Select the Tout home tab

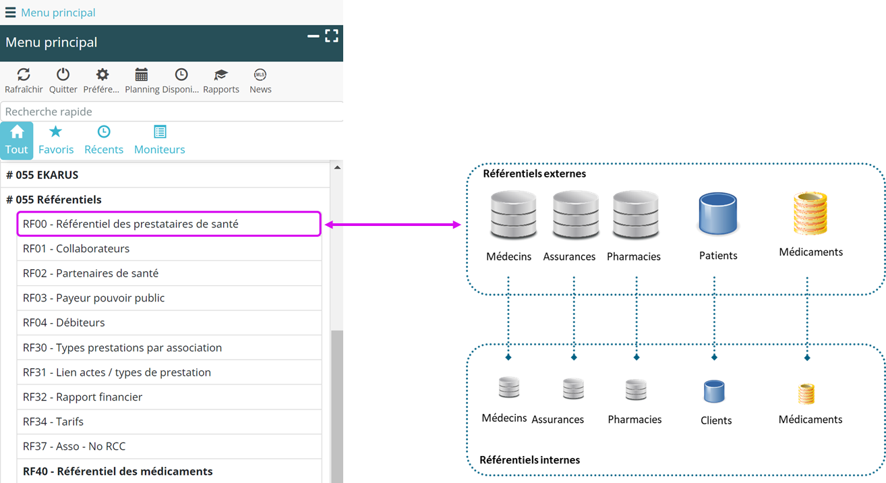click(17, 140)
